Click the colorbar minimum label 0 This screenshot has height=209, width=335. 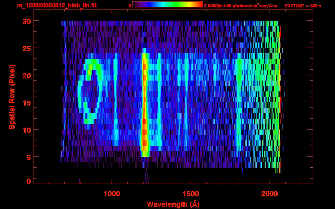click(x=130, y=6)
